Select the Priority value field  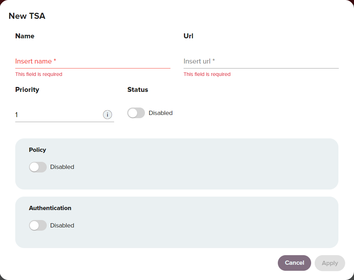tap(58, 115)
